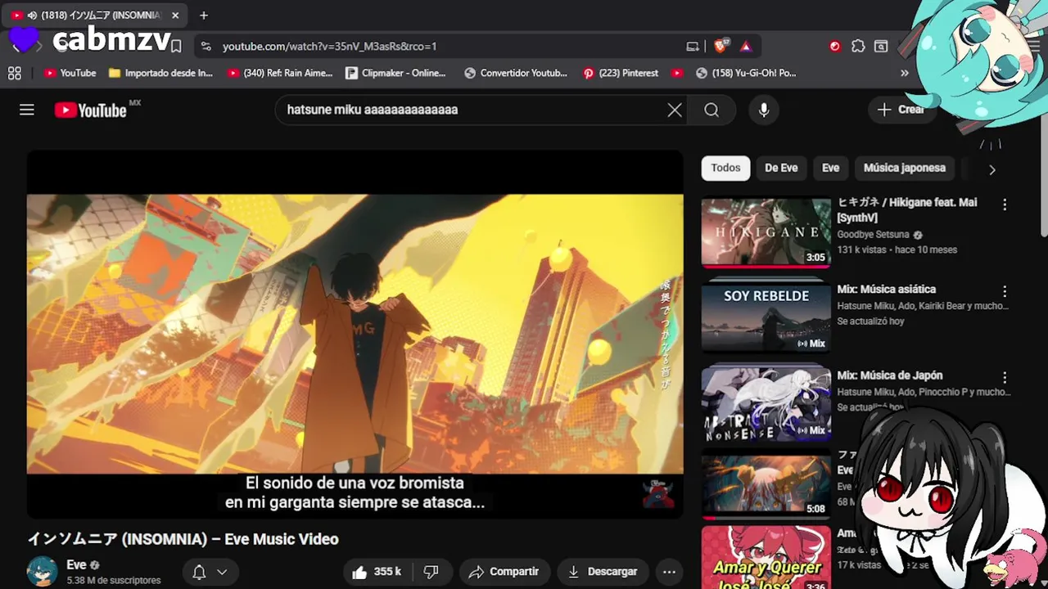Click the red YouTube-icon bookmark without label
Screen dimensions: 1048x589
677,73
